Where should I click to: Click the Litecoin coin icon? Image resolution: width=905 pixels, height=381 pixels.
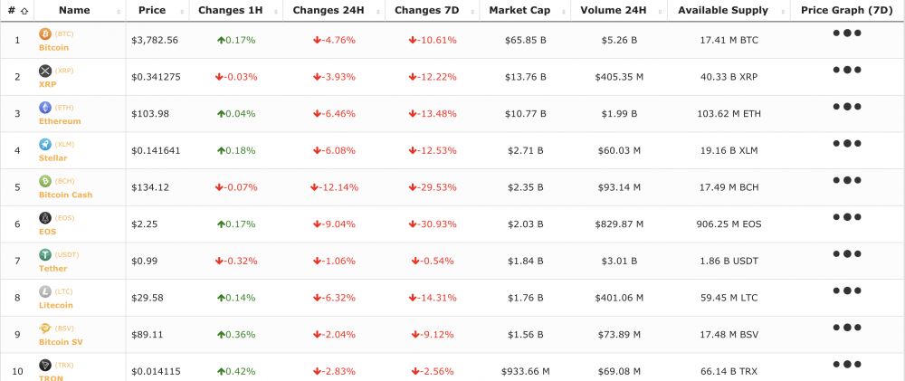(x=45, y=291)
